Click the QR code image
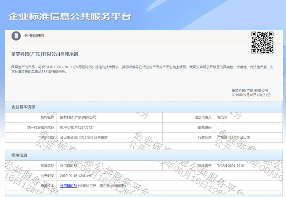 coord(262,42)
